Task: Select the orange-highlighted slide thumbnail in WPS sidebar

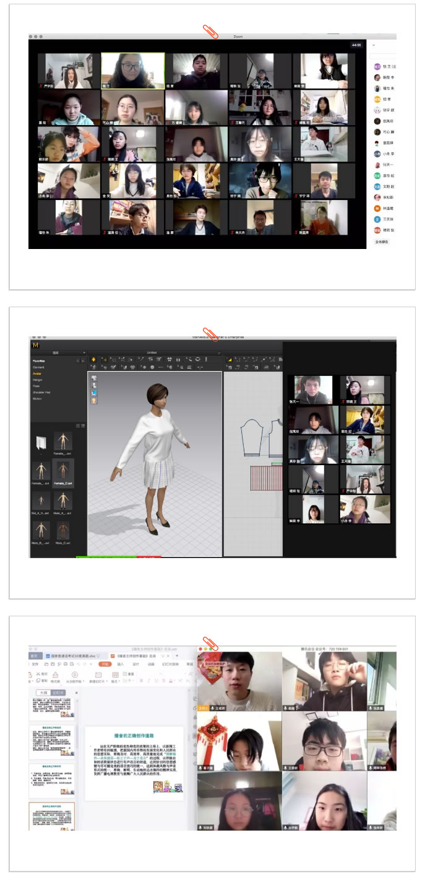Action: coord(52,816)
